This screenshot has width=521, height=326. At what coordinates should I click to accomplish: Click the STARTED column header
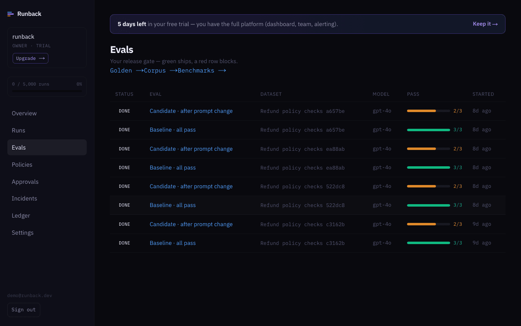pos(483,94)
